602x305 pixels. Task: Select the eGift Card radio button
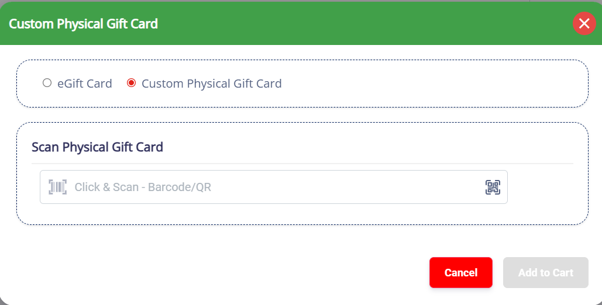click(x=47, y=83)
